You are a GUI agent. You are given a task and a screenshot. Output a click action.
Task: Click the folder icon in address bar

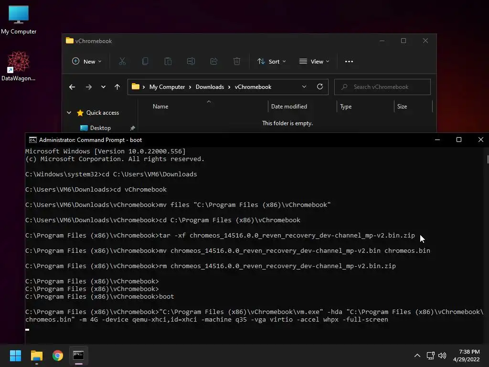(x=135, y=87)
